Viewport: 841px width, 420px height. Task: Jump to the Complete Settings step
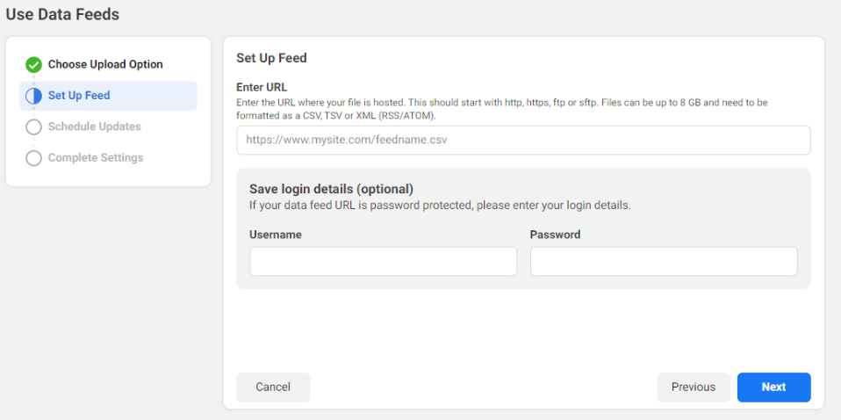coord(96,158)
